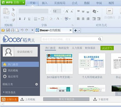Decrease font size with small A icon
Image resolution: width=121 pixels, height=107 pixels.
point(72,11)
